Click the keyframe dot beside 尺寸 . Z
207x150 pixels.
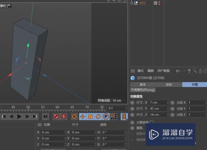[x=132, y=115]
